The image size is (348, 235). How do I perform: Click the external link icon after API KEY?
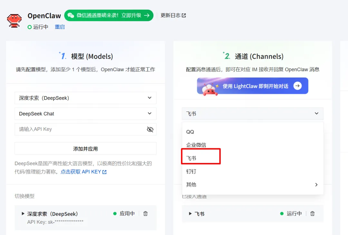pos(104,172)
